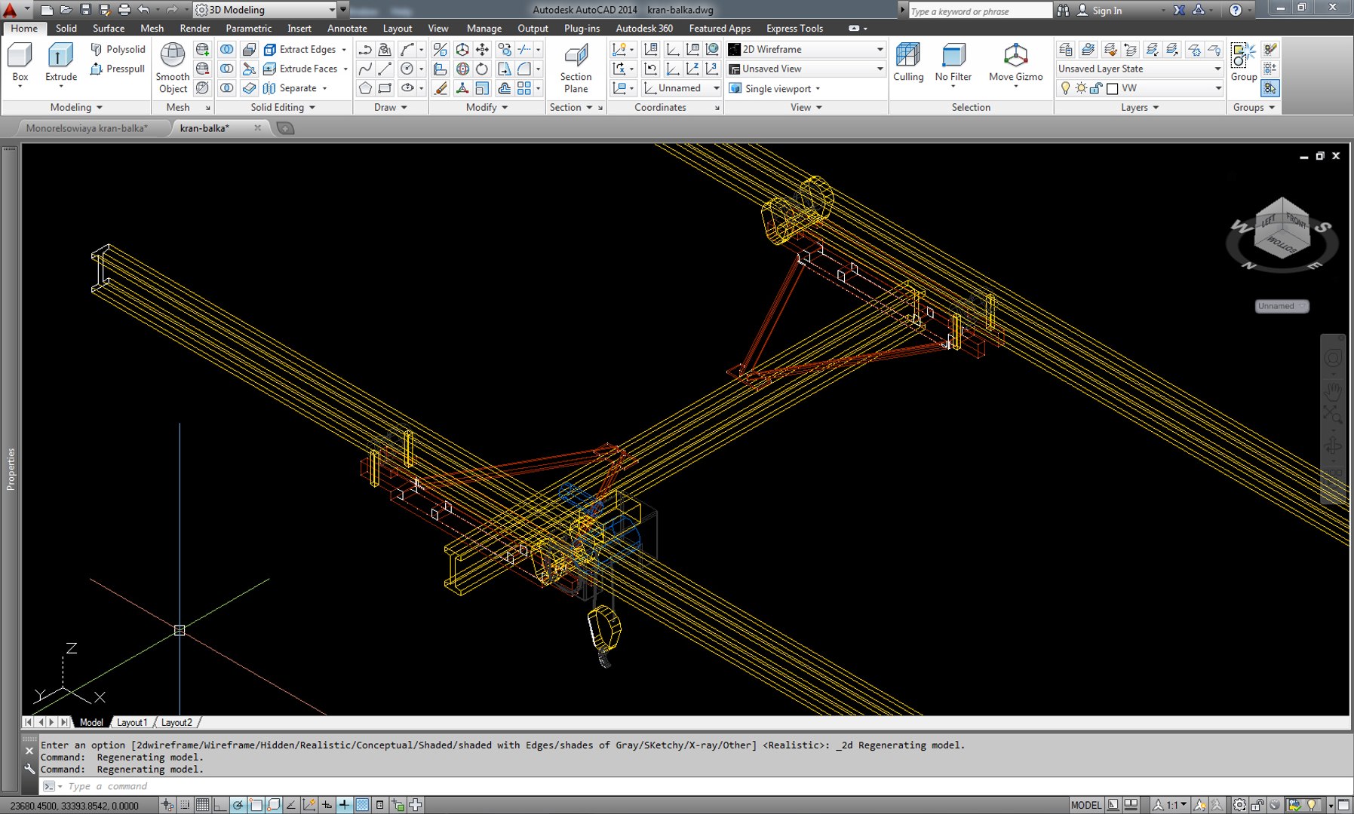Open the Section Plane tool
The image size is (1354, 814).
tap(576, 68)
